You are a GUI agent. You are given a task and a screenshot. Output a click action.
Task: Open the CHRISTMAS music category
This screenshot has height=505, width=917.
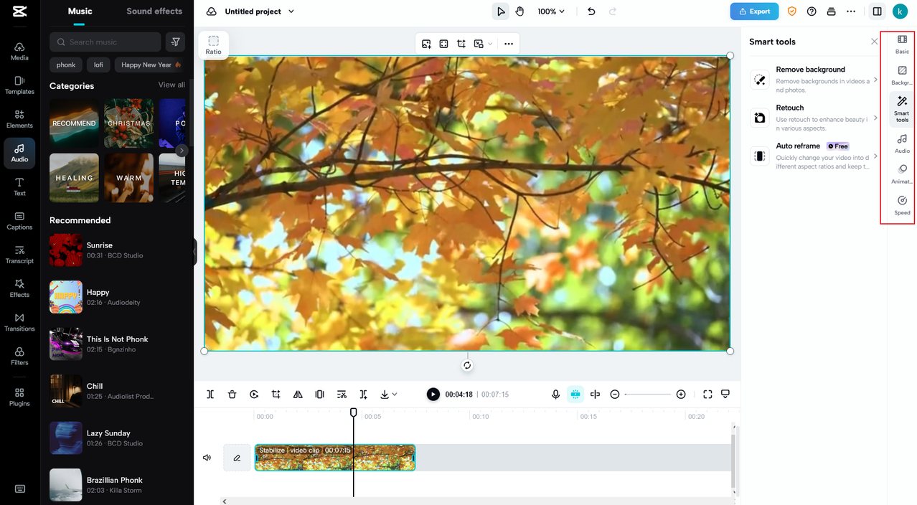pyautogui.click(x=129, y=123)
